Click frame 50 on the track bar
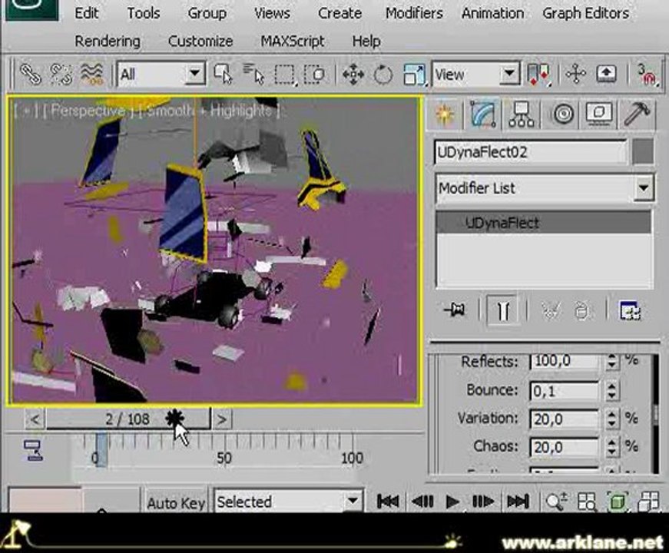The height and width of the screenshot is (553, 669). [224, 459]
